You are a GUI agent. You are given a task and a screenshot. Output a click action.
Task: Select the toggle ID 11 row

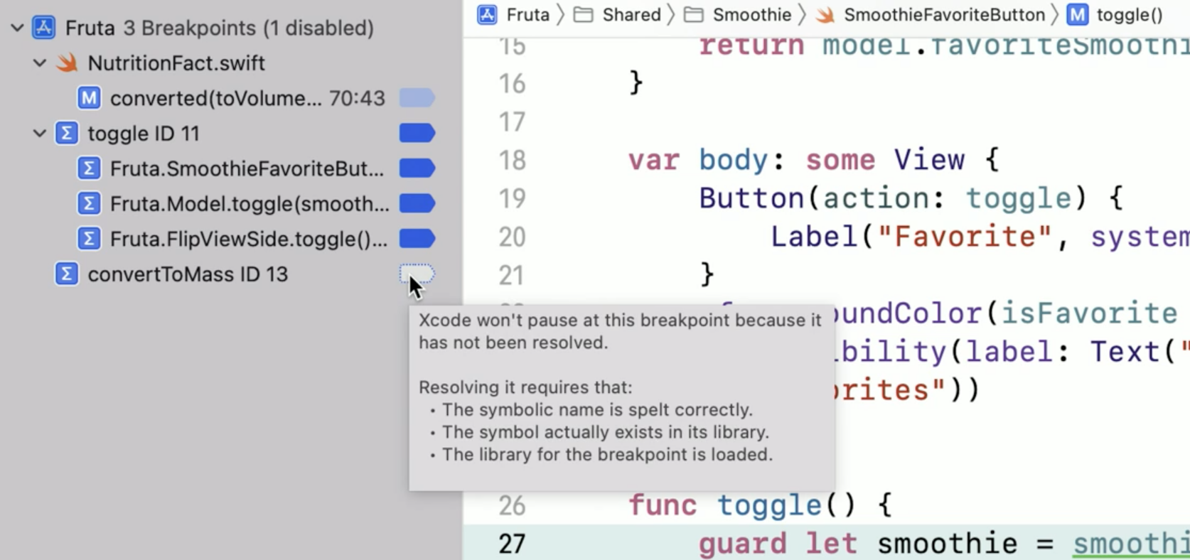tap(231, 133)
